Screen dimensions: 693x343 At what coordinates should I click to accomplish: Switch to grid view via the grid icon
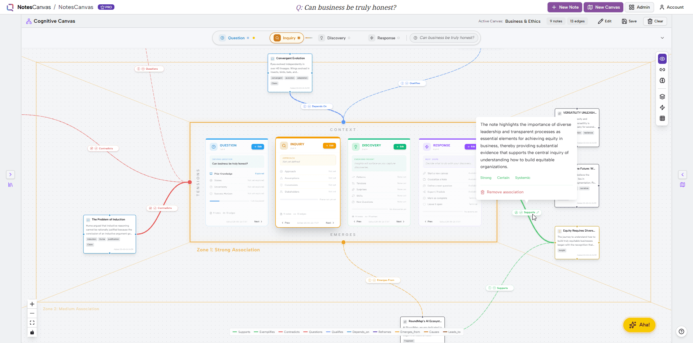[x=662, y=118]
